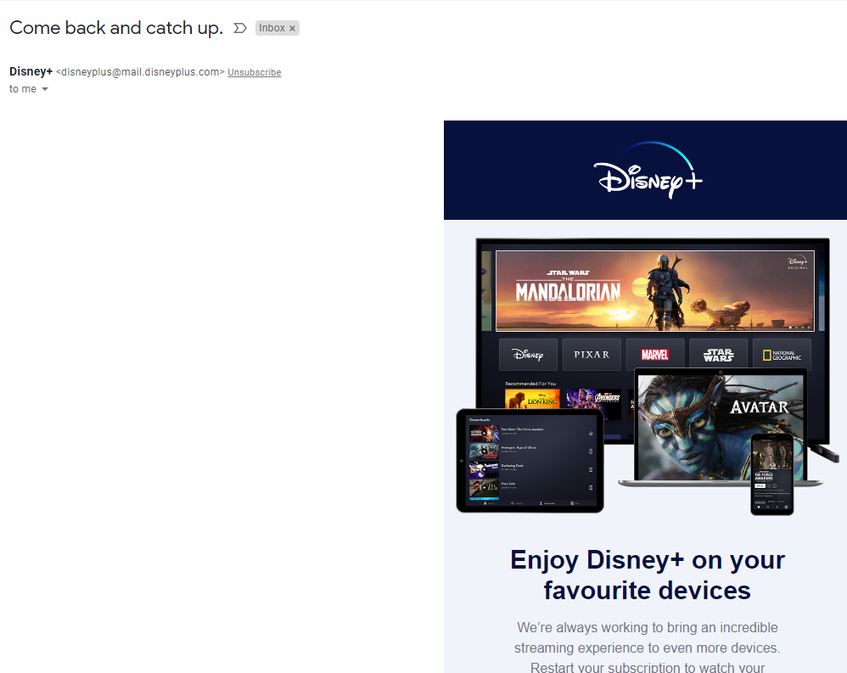Click the tablet Downloads list image

[530, 461]
